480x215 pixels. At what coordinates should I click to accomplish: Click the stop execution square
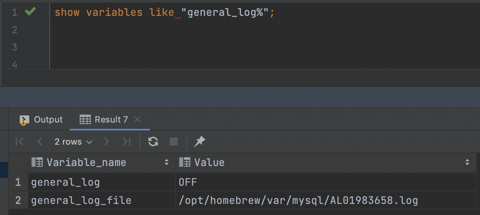click(x=173, y=141)
